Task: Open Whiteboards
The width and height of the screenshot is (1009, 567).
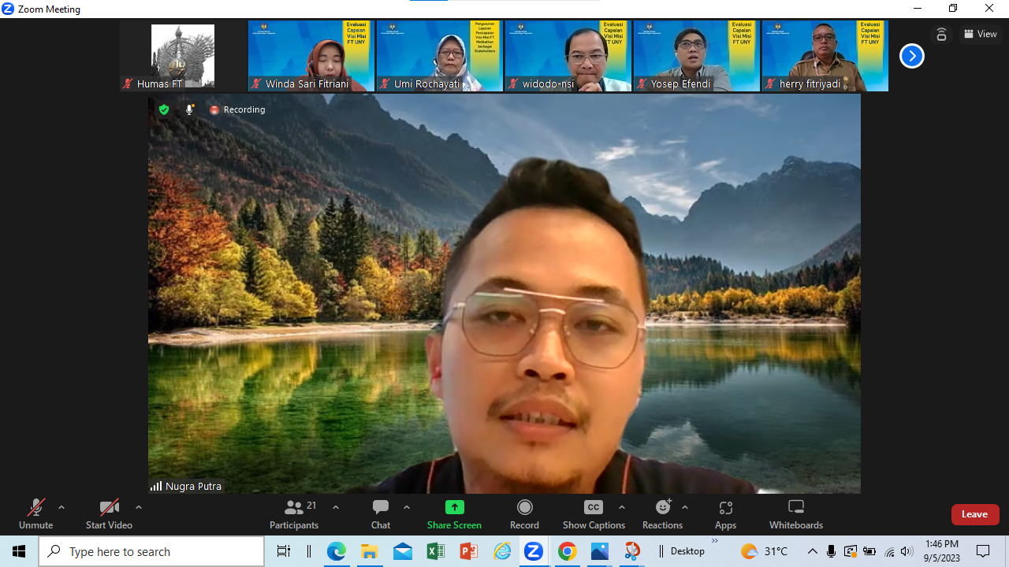Action: point(795,513)
